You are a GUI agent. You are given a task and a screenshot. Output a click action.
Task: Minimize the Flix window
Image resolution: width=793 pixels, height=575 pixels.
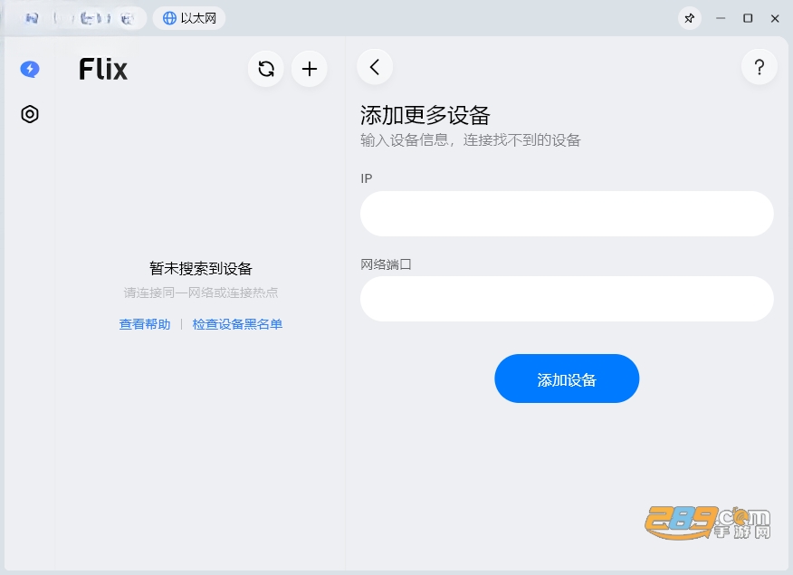tap(721, 18)
